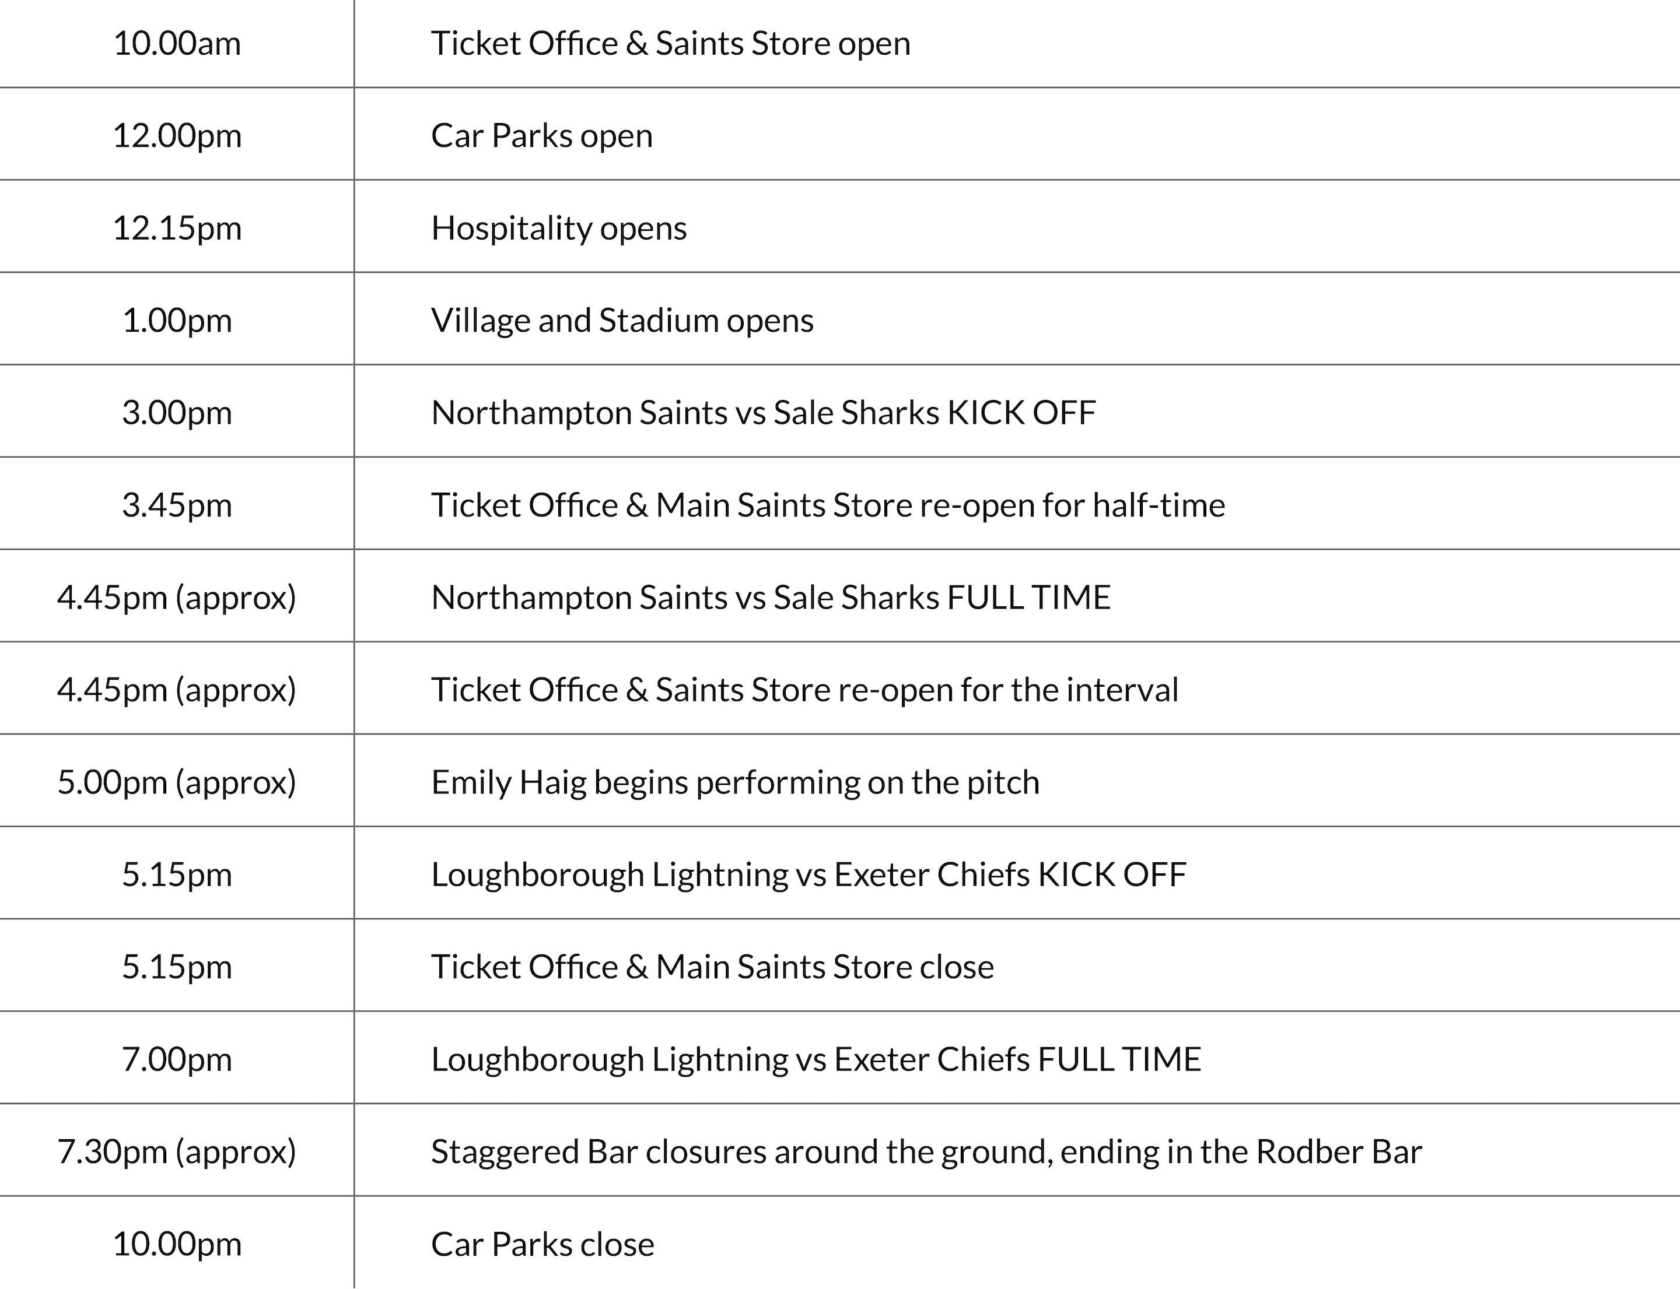Select the store re-open for the interval entry
The height and width of the screenshot is (1289, 1680).
pyautogui.click(x=804, y=690)
